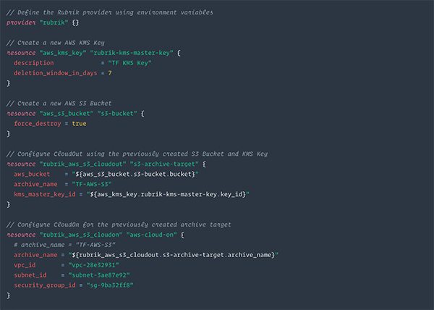The height and width of the screenshot is (310, 434).
Task: Click the provider "rubrik" string
Action: pyautogui.click(x=54, y=22)
